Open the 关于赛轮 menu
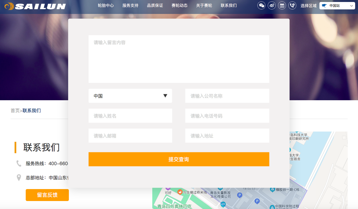Screen dimensions: 358x209 click(x=204, y=5)
